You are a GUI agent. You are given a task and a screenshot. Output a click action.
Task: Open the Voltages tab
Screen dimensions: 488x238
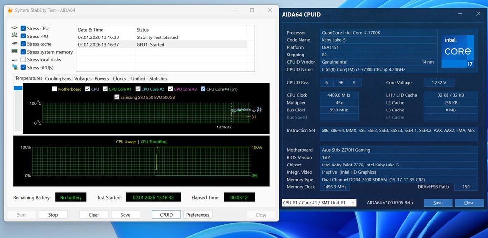coord(83,79)
